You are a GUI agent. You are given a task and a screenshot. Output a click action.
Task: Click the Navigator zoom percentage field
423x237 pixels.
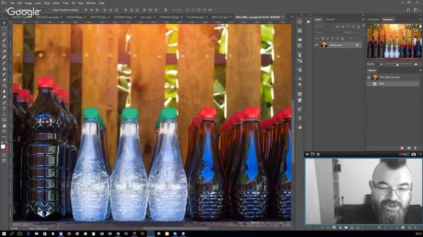click(371, 65)
